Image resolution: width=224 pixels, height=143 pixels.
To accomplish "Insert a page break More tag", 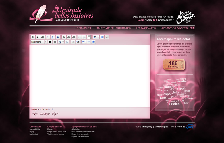I will point(89,37).
